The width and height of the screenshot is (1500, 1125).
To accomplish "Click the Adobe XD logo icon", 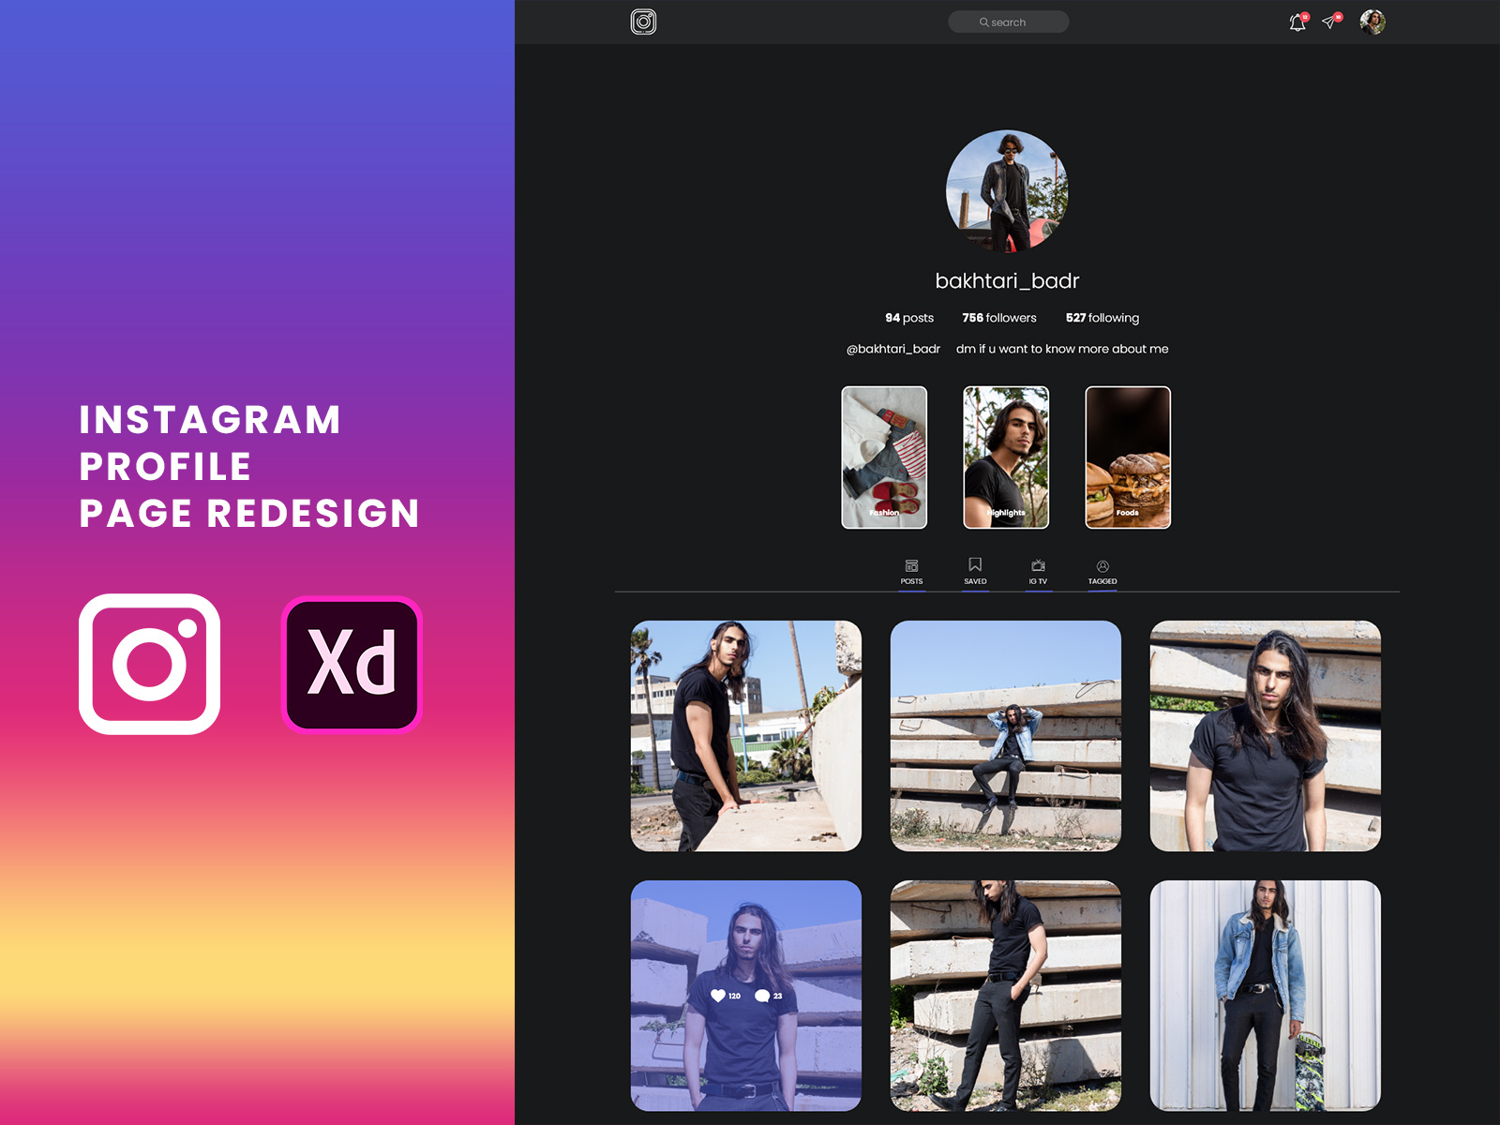I will [x=352, y=664].
